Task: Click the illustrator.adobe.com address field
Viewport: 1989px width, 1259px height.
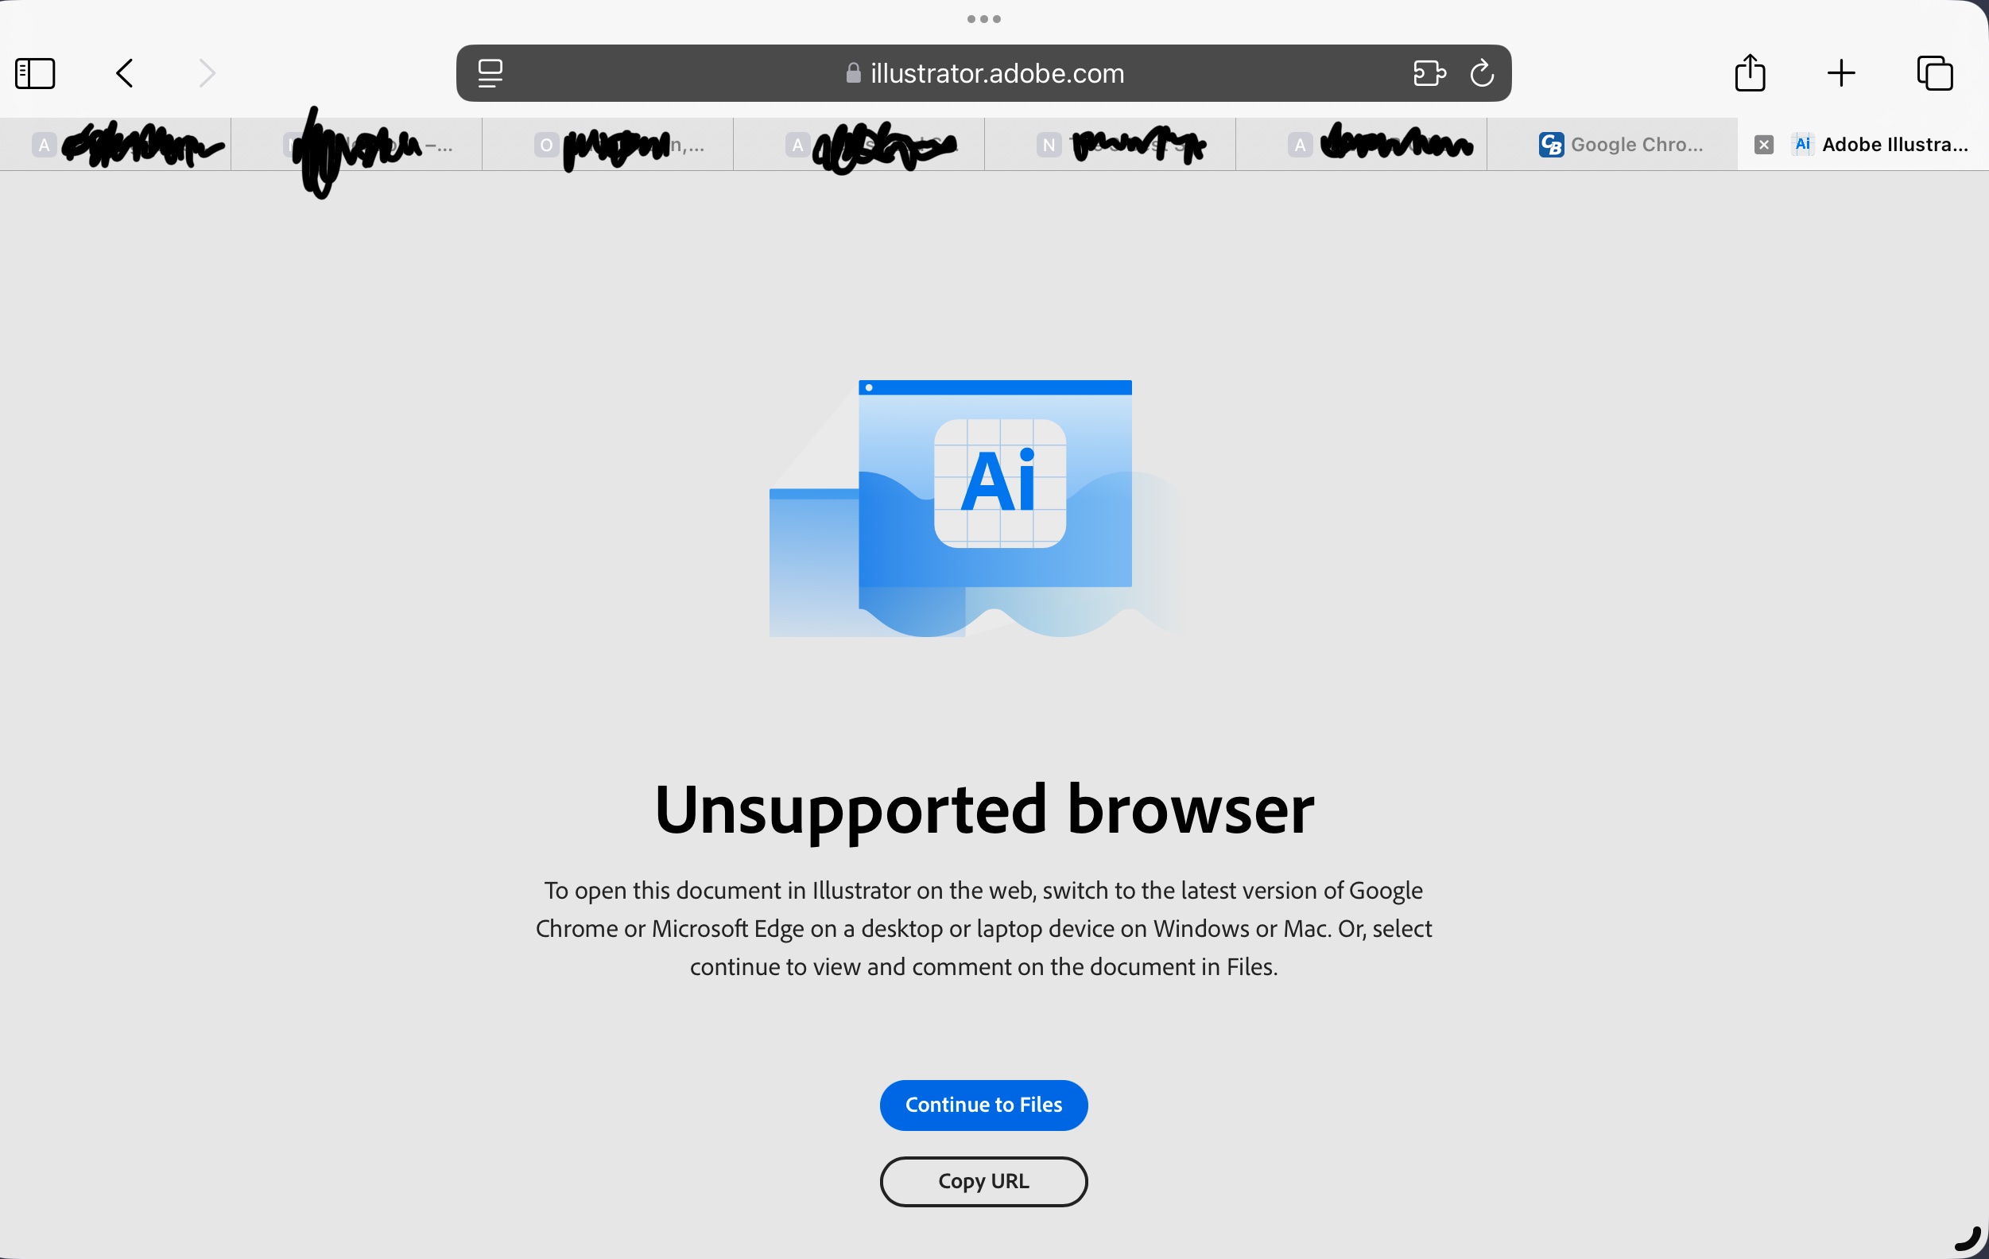Action: [x=983, y=73]
